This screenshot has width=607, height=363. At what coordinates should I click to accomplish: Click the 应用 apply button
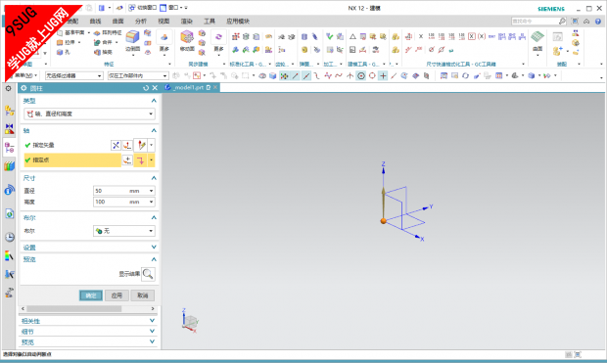pos(117,295)
